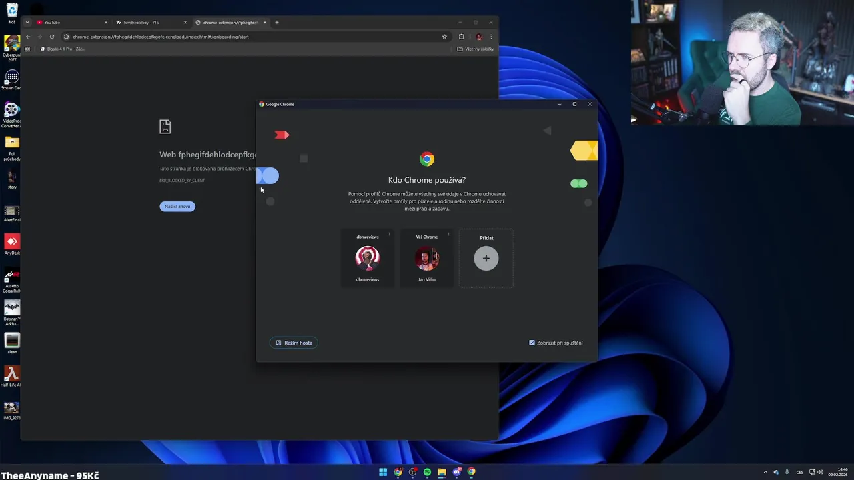The height and width of the screenshot is (480, 854).
Task: Open Assetto Corsa Rally desktop shortcut
Action: [12, 280]
